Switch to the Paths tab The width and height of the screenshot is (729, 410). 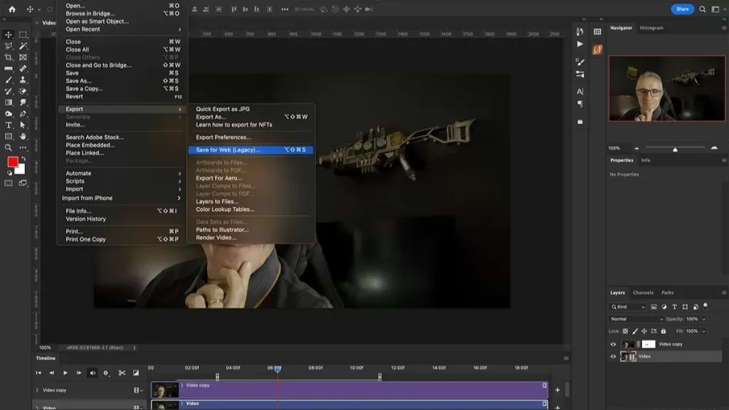pyautogui.click(x=668, y=293)
